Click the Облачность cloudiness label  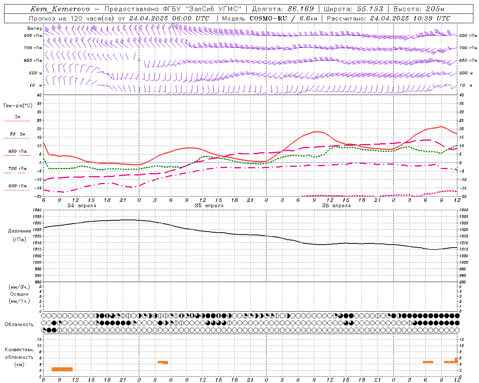click(x=19, y=324)
